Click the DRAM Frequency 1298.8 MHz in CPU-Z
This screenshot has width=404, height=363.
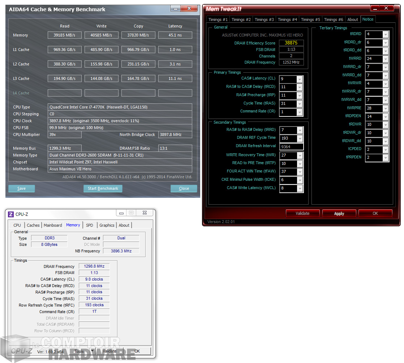[94, 266]
